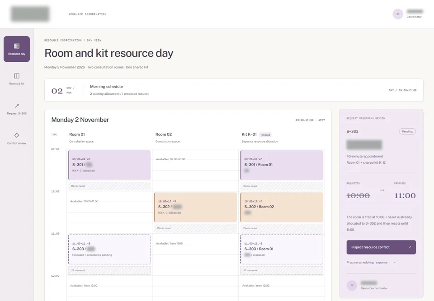Click the Kit K-01 column header
The image size is (434, 301).
click(x=249, y=134)
